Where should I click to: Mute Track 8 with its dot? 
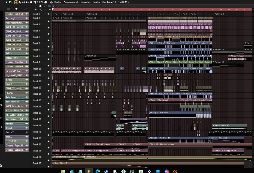tap(49, 59)
